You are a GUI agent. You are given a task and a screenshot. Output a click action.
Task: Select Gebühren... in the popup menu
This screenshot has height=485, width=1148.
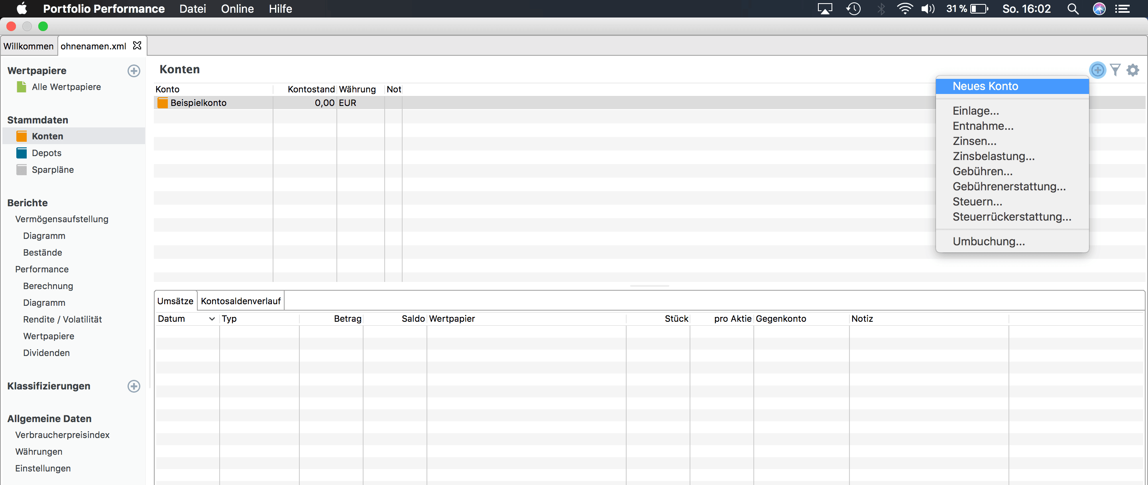point(1012,171)
